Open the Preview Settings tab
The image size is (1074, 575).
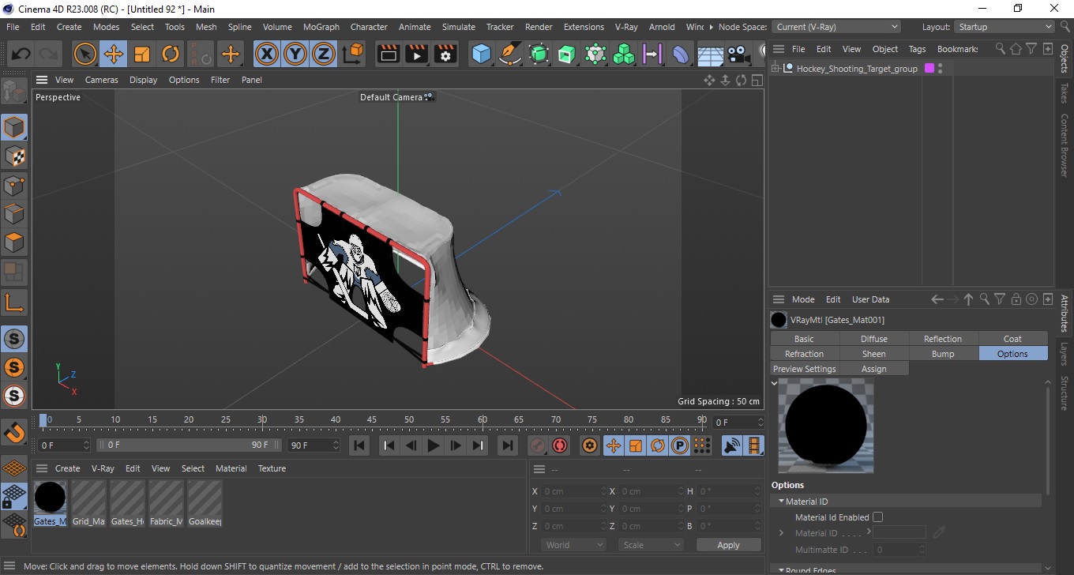(805, 369)
